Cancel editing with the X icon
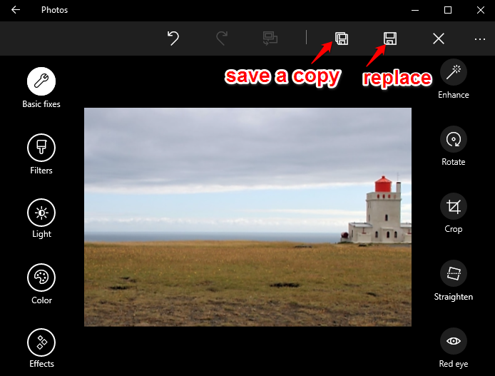This screenshot has width=495, height=376. 439,39
